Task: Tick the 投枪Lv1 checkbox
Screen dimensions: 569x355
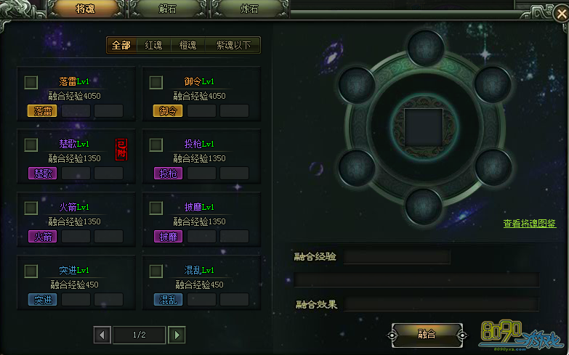Action: click(156, 145)
